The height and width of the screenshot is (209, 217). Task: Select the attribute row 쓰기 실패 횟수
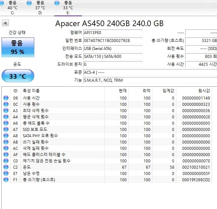[107, 142]
